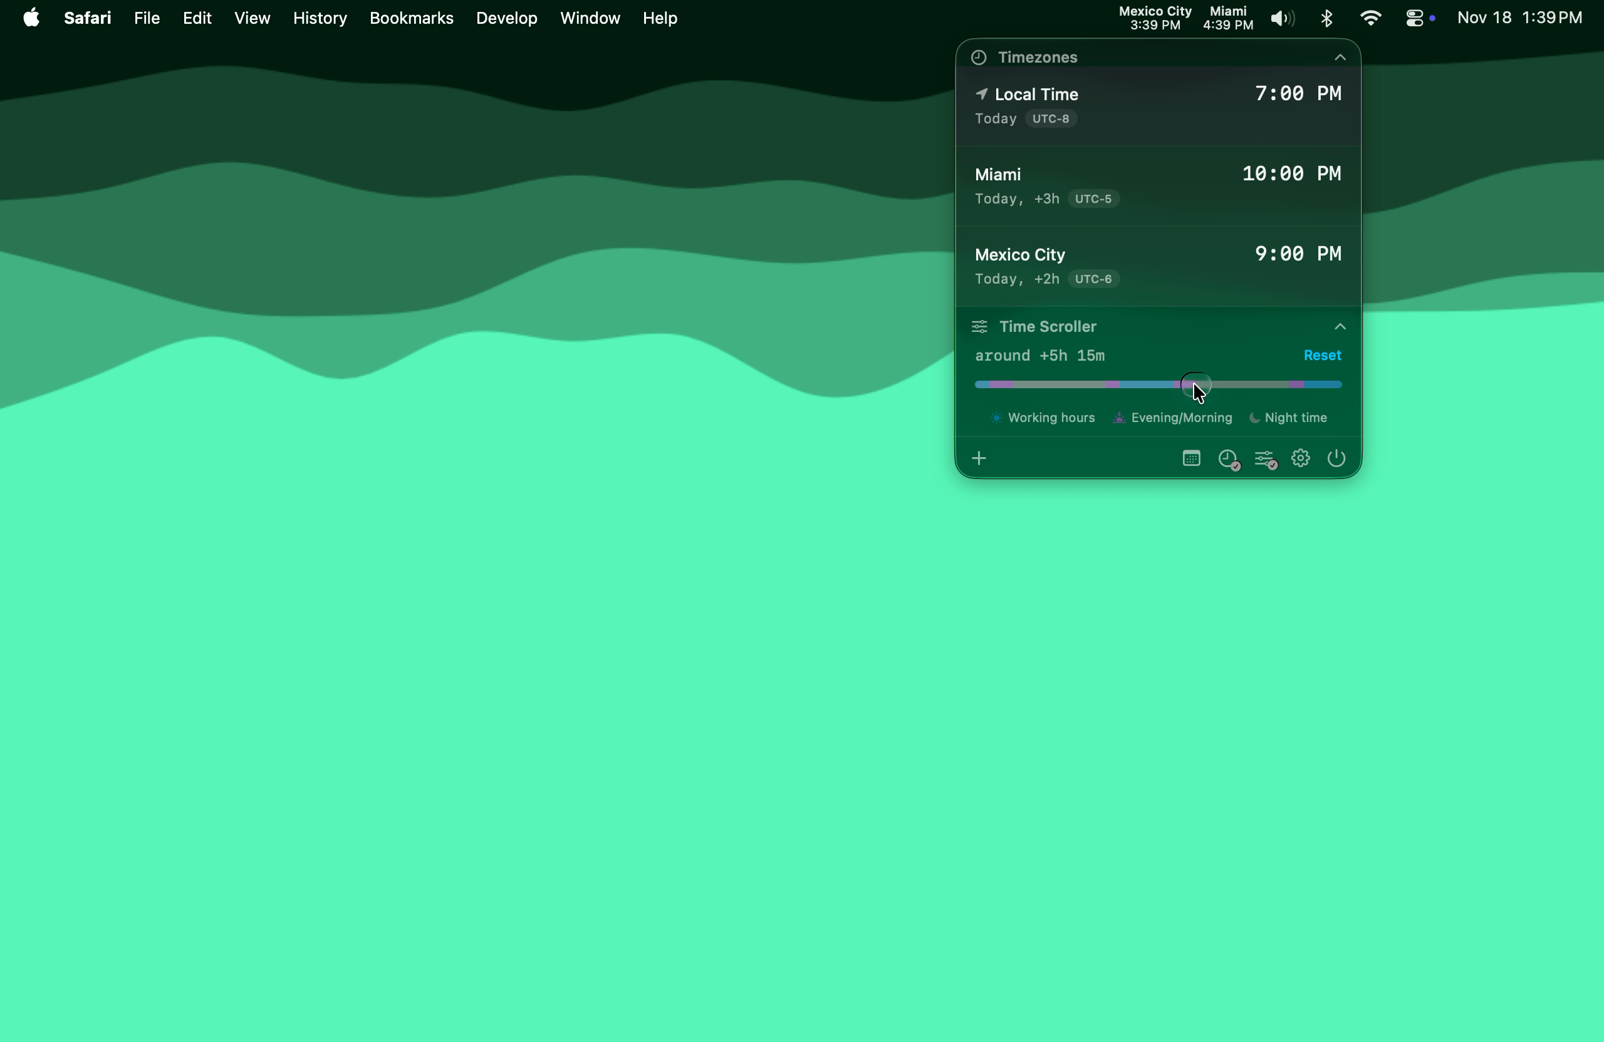This screenshot has width=1604, height=1042.
Task: Add a new timezone with the plus icon
Action: pyautogui.click(x=979, y=458)
